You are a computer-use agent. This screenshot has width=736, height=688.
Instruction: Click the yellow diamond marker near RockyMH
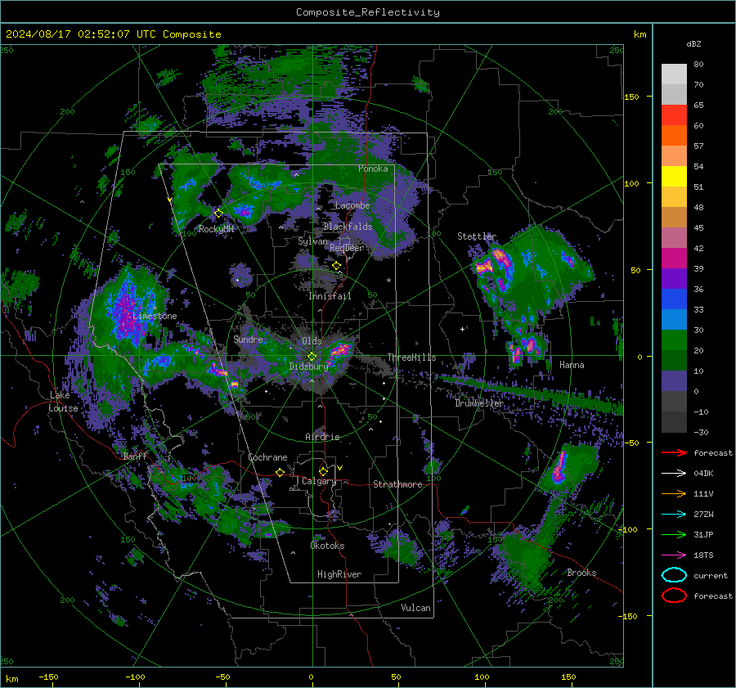(x=218, y=214)
